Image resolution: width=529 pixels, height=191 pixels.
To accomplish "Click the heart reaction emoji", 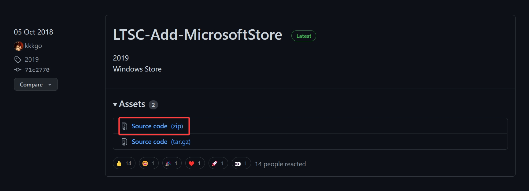I will tap(192, 163).
